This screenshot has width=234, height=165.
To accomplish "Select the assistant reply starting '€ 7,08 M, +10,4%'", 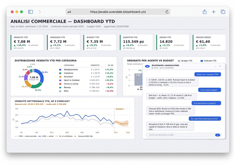I will pyautogui.click(x=172, y=82).
